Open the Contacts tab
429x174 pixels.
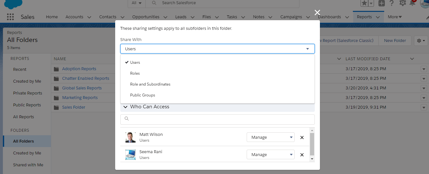(x=108, y=17)
